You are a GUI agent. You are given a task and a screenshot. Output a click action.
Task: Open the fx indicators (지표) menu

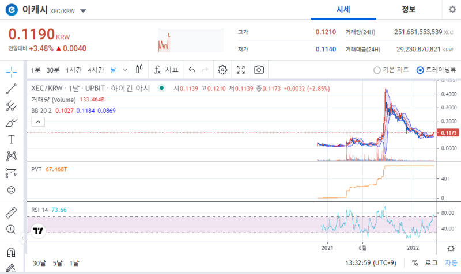pos(166,70)
